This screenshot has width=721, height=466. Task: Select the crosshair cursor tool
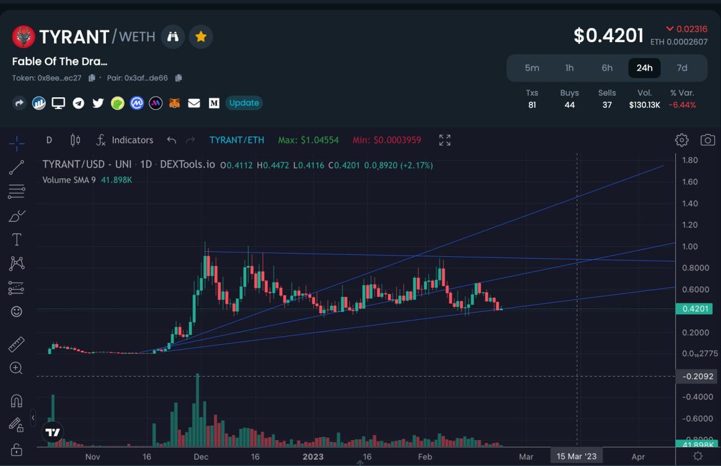coord(17,142)
